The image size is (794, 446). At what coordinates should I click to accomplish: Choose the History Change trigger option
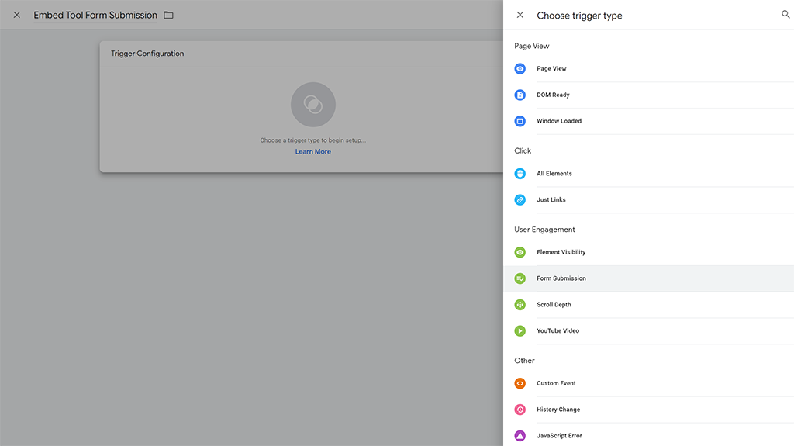[558, 410]
